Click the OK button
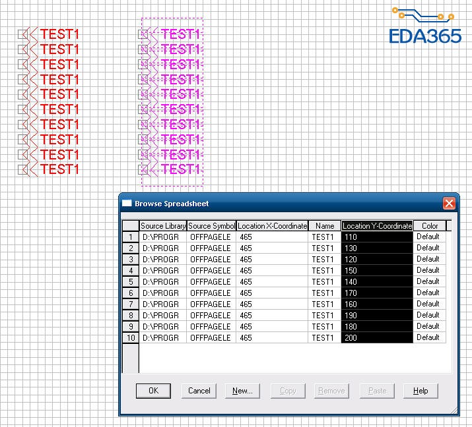 153,391
